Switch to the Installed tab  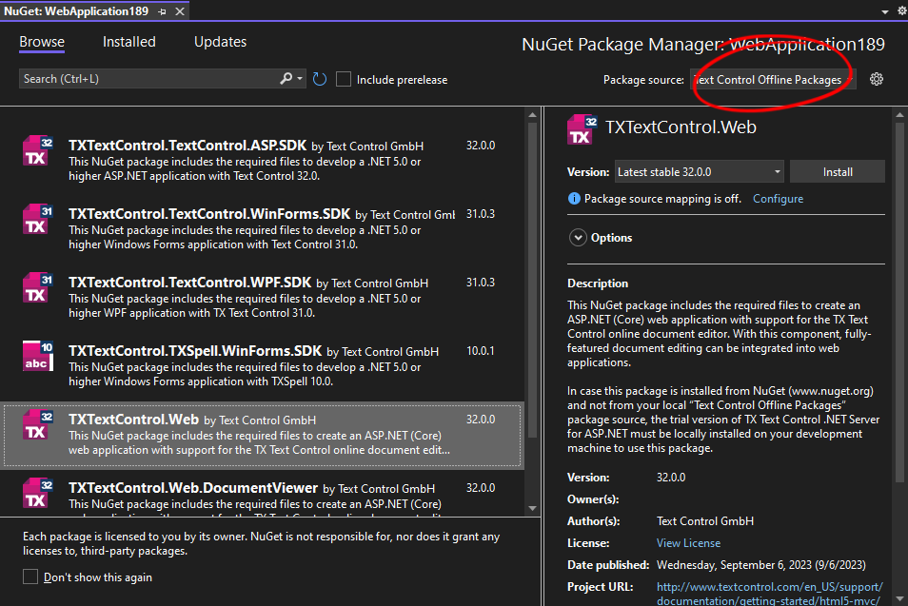[x=128, y=42]
